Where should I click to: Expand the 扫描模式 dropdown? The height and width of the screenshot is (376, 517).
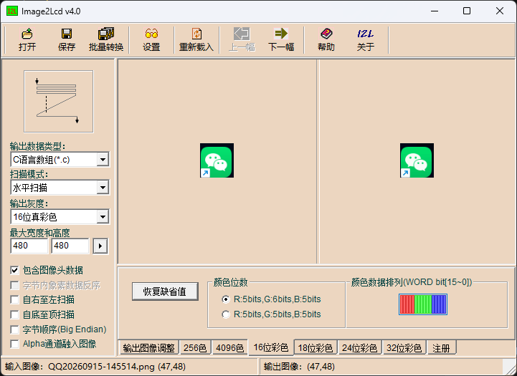103,188
